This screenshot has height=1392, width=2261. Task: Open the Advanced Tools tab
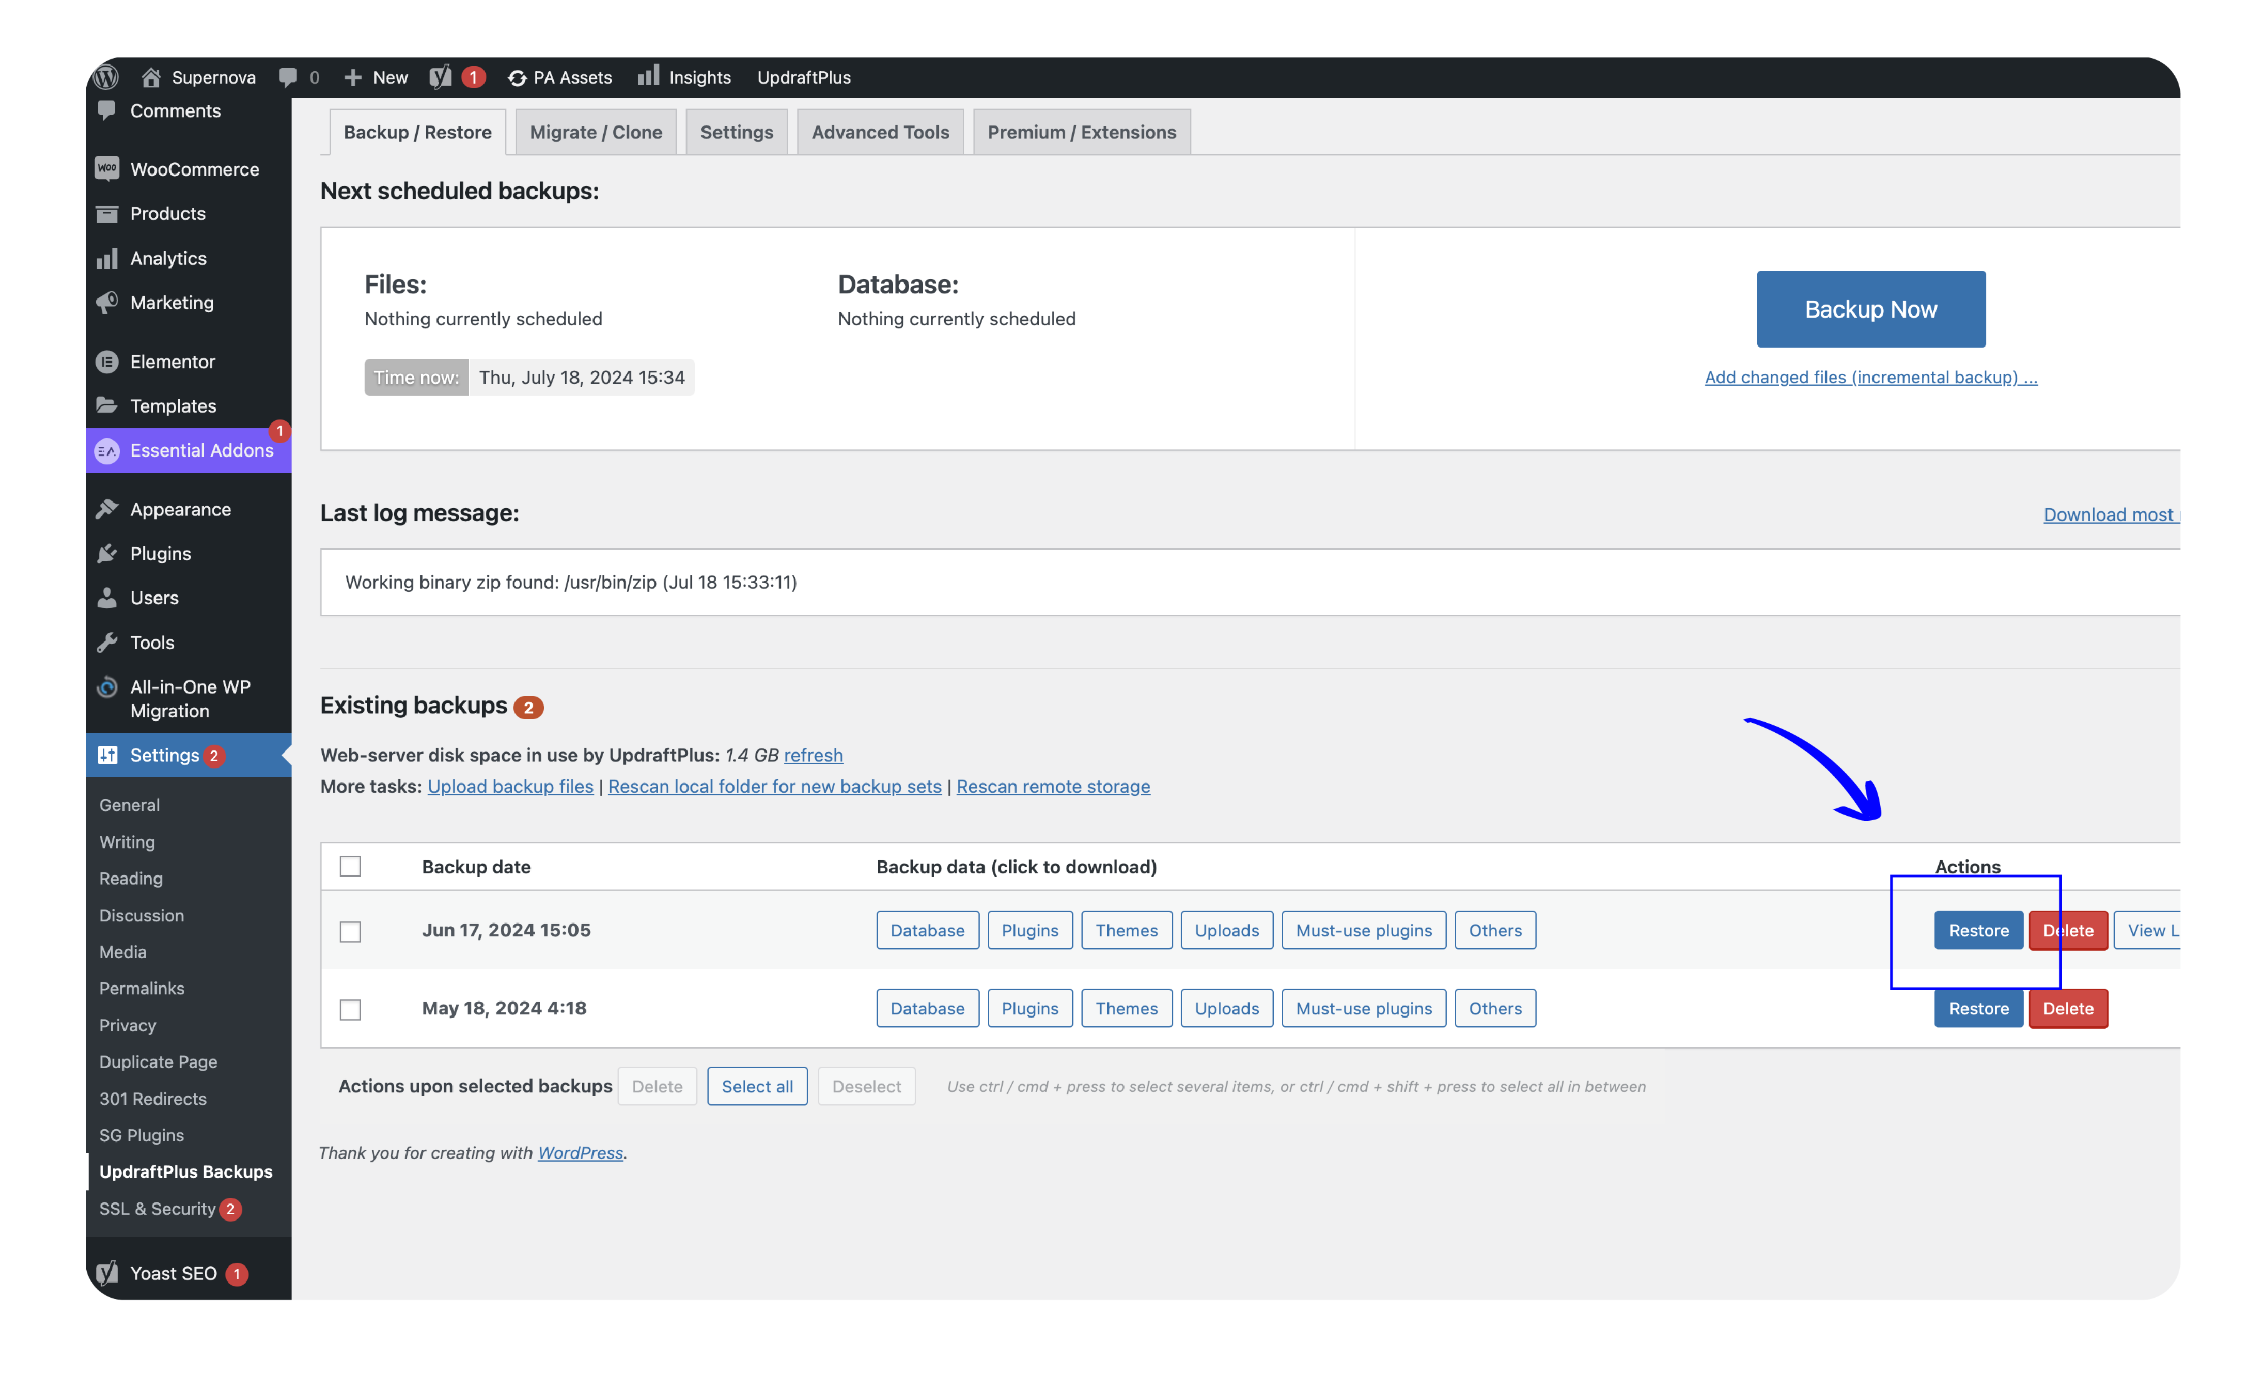880,132
